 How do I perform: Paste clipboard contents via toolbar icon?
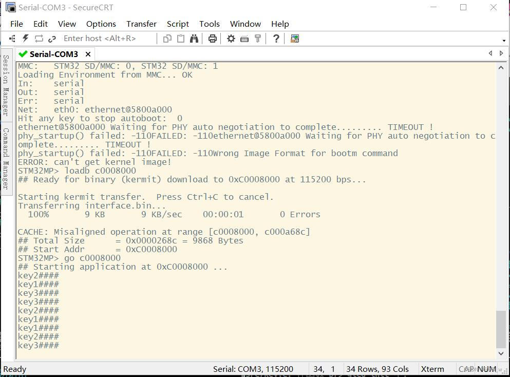(x=180, y=38)
